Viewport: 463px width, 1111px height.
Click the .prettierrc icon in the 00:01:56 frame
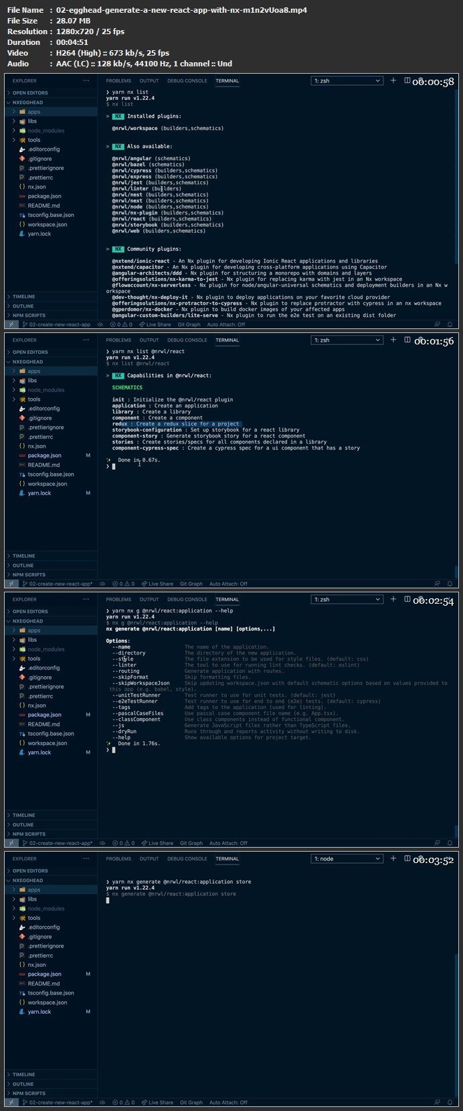tap(22, 437)
